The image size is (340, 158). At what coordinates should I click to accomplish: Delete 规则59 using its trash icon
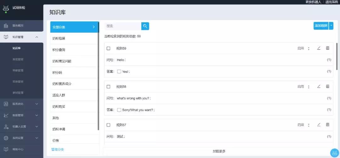click(x=327, y=48)
